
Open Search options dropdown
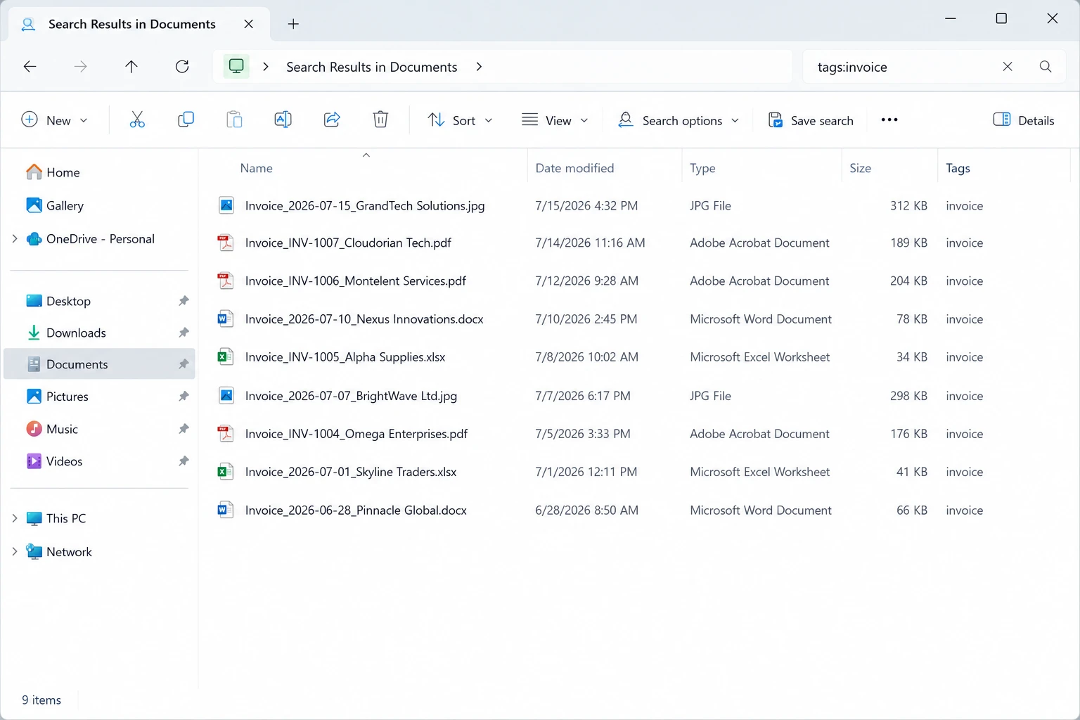tap(679, 120)
